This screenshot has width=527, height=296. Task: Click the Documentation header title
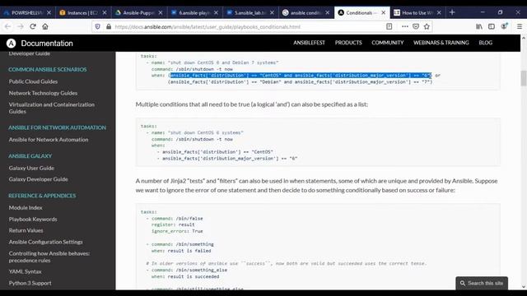(47, 44)
